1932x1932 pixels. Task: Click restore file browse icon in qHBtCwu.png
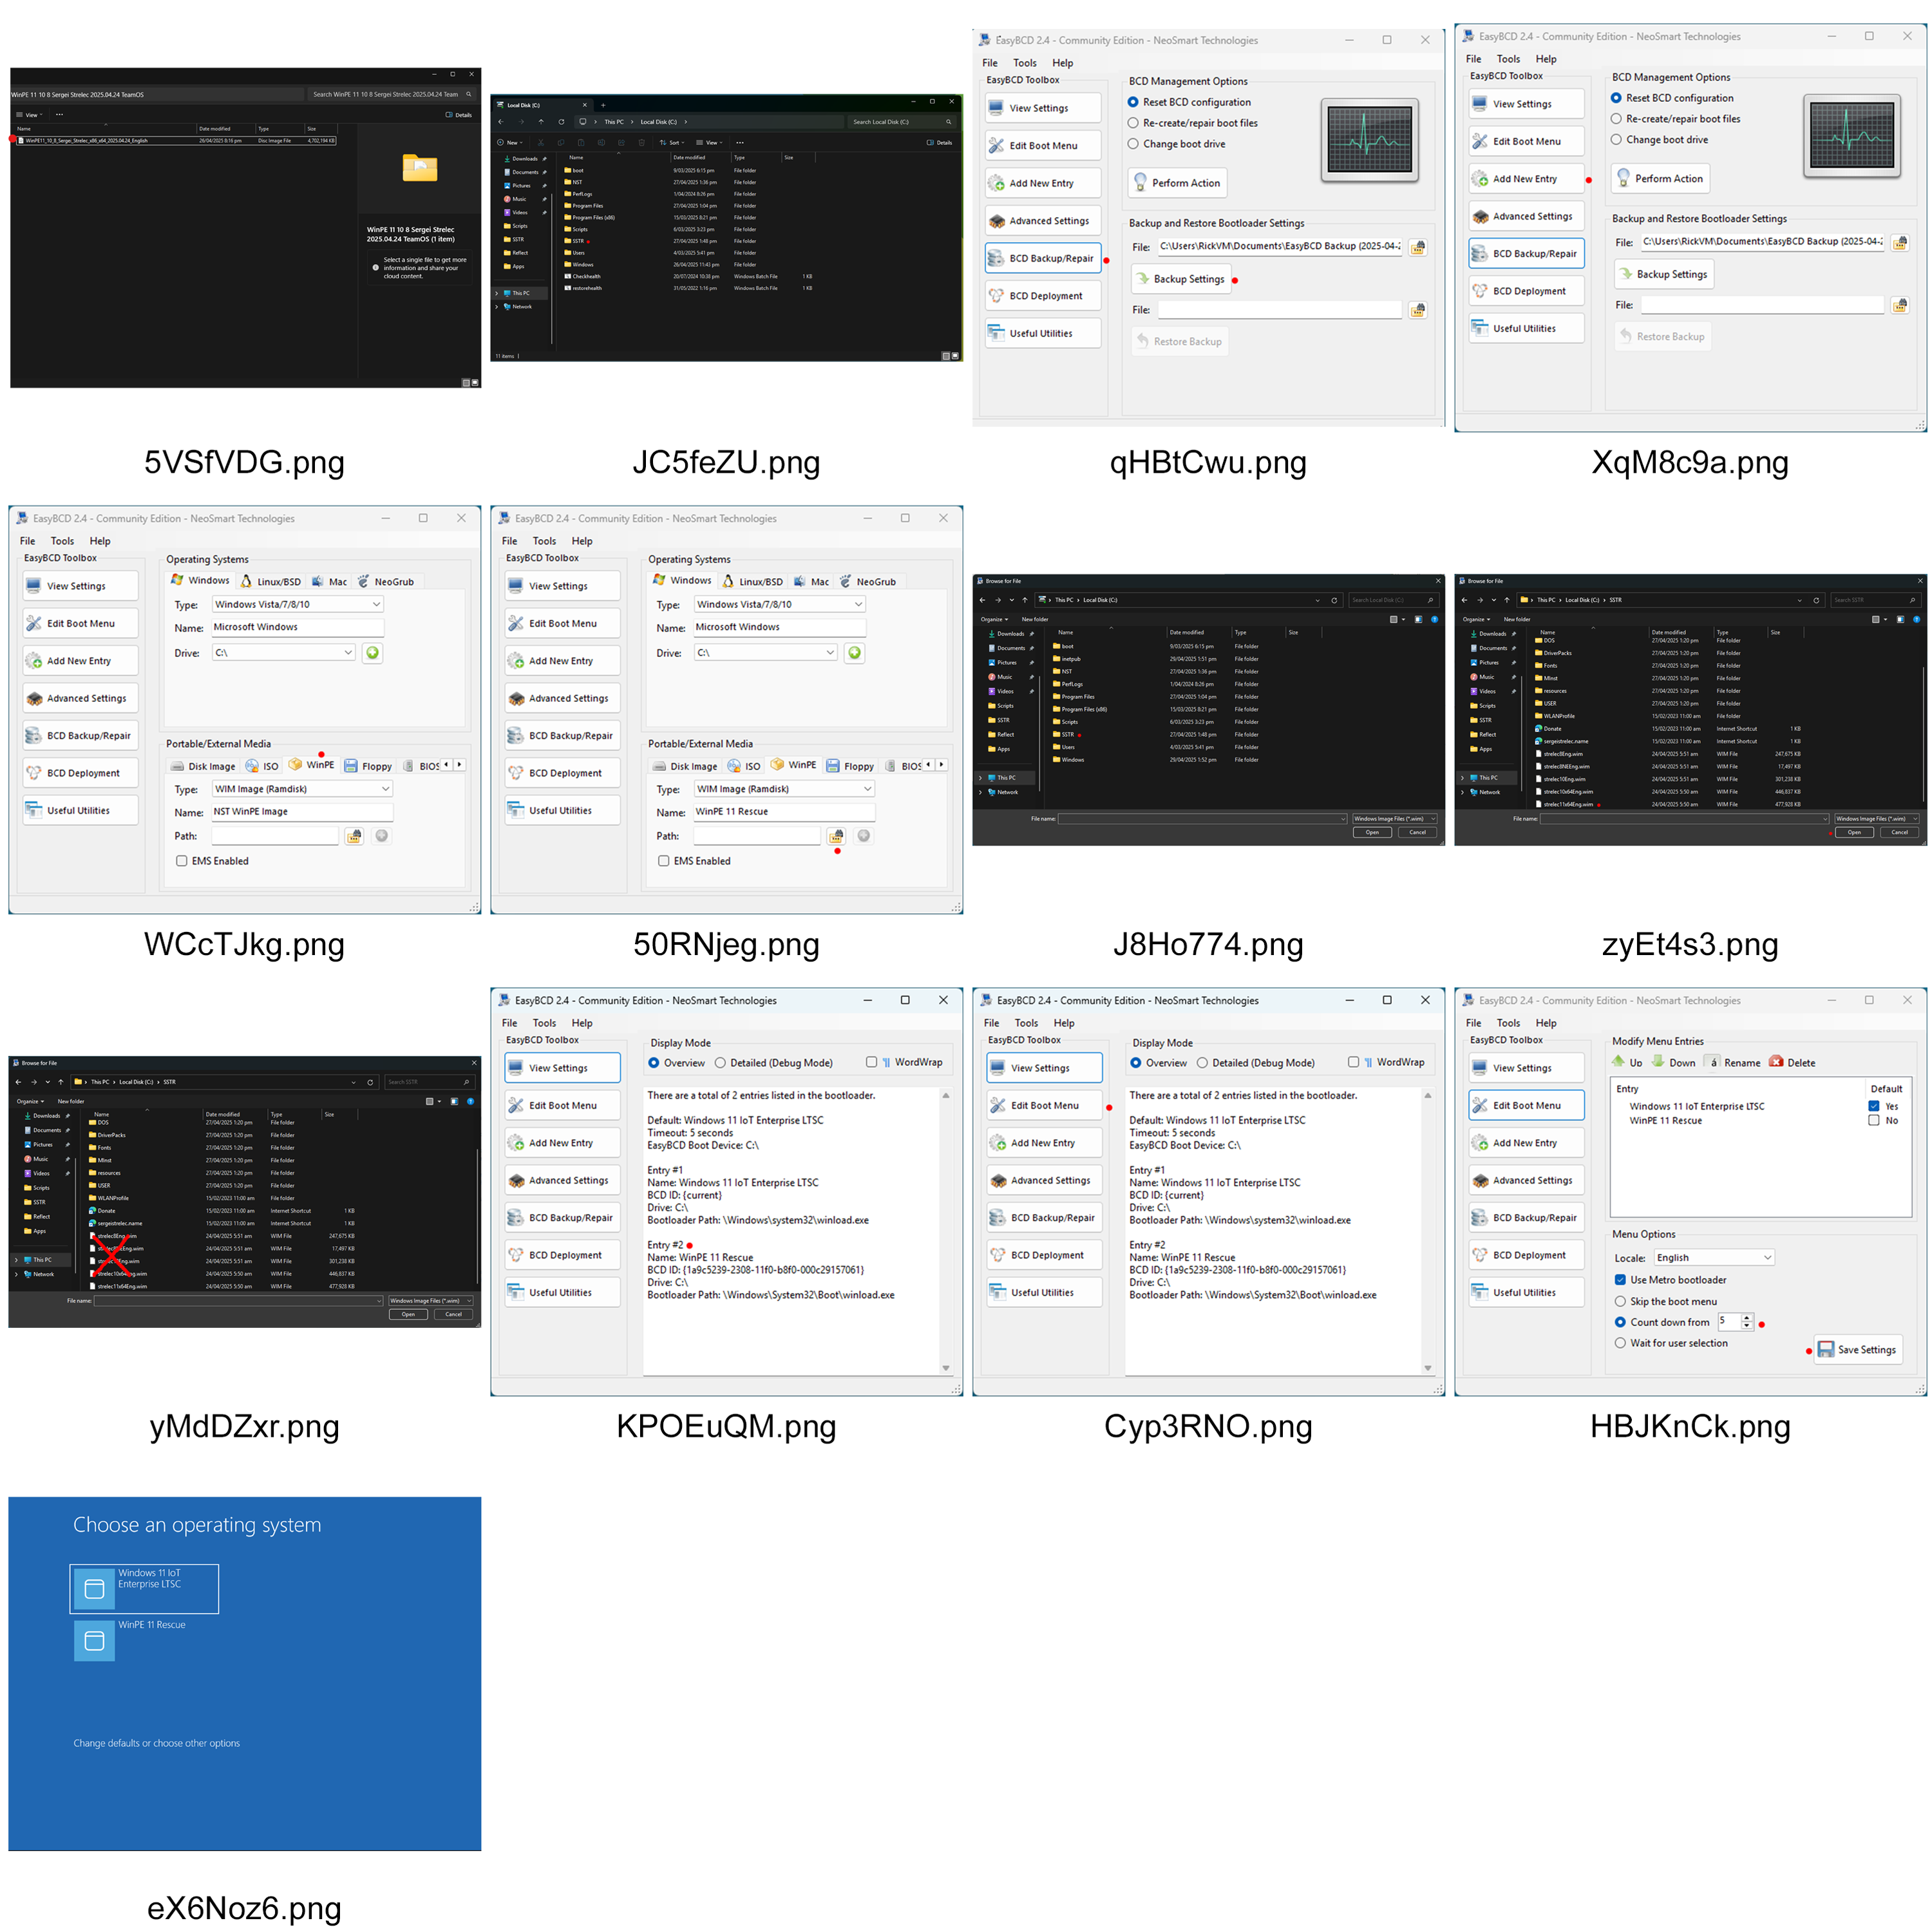point(1417,310)
